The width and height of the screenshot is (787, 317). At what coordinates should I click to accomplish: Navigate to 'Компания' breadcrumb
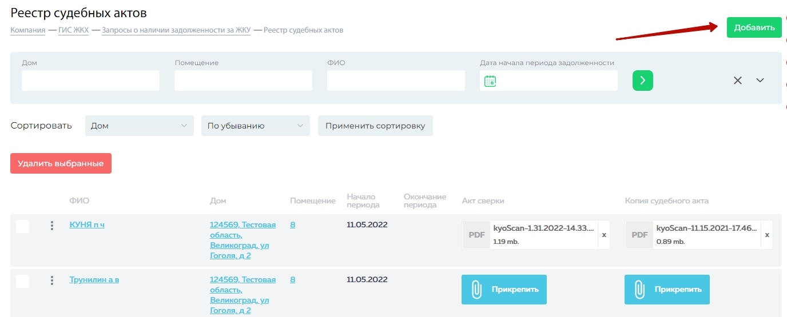(x=27, y=30)
